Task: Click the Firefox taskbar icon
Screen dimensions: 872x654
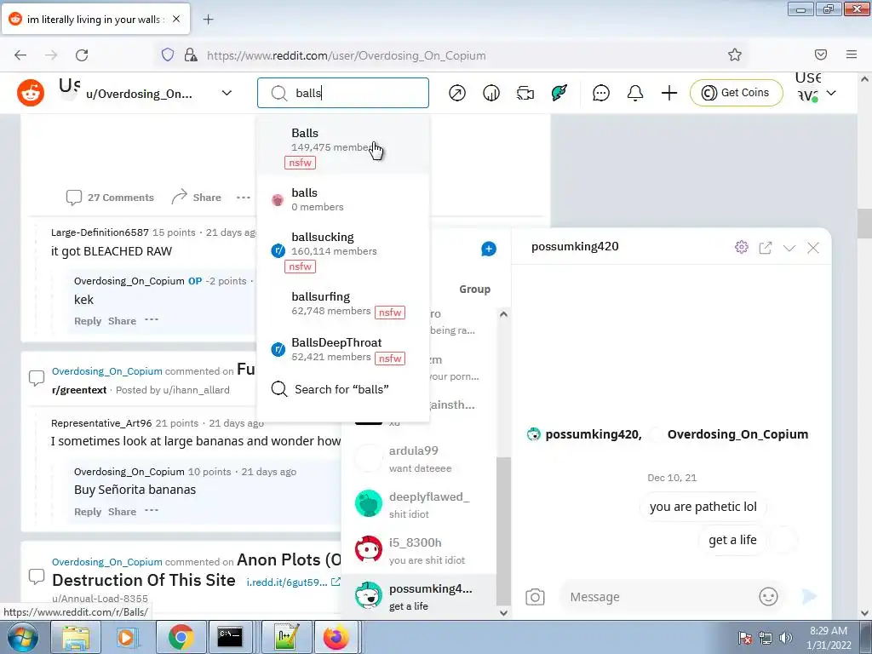Action: (336, 637)
